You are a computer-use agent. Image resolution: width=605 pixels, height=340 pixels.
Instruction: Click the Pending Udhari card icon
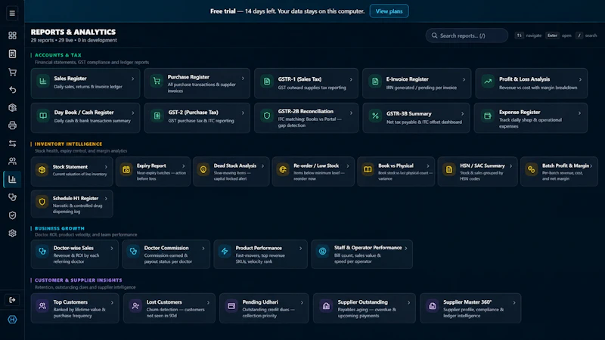231,306
